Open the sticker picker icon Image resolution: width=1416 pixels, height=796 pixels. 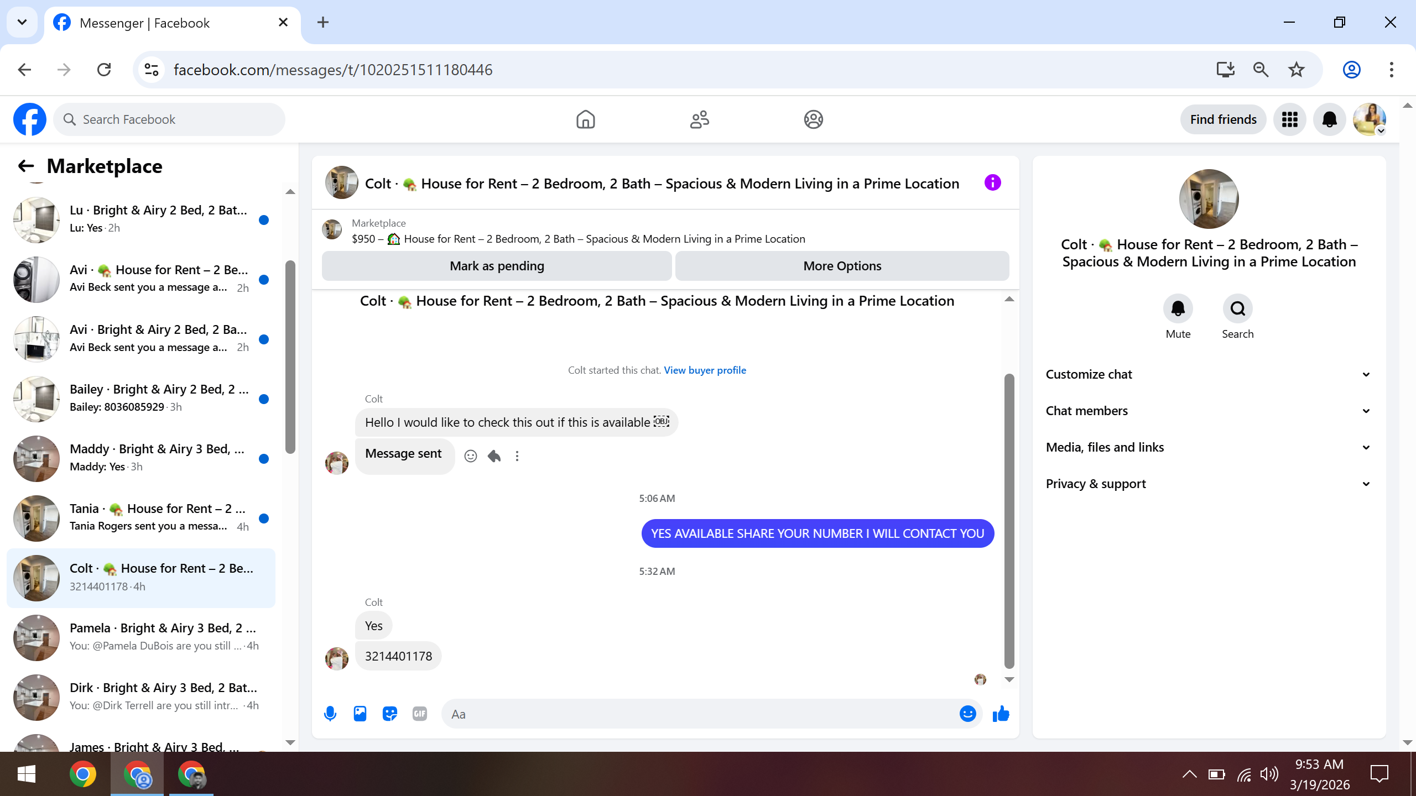click(x=390, y=714)
